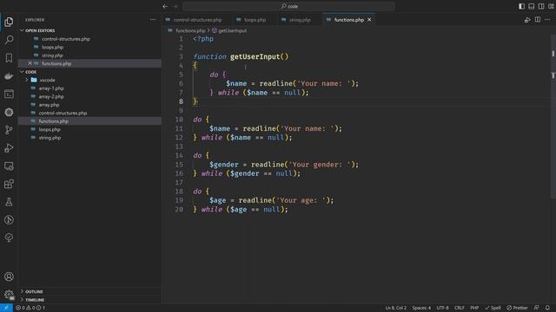This screenshot has width=556, height=312.
Task: Open array.php in the file tree
Action: [x=49, y=105]
